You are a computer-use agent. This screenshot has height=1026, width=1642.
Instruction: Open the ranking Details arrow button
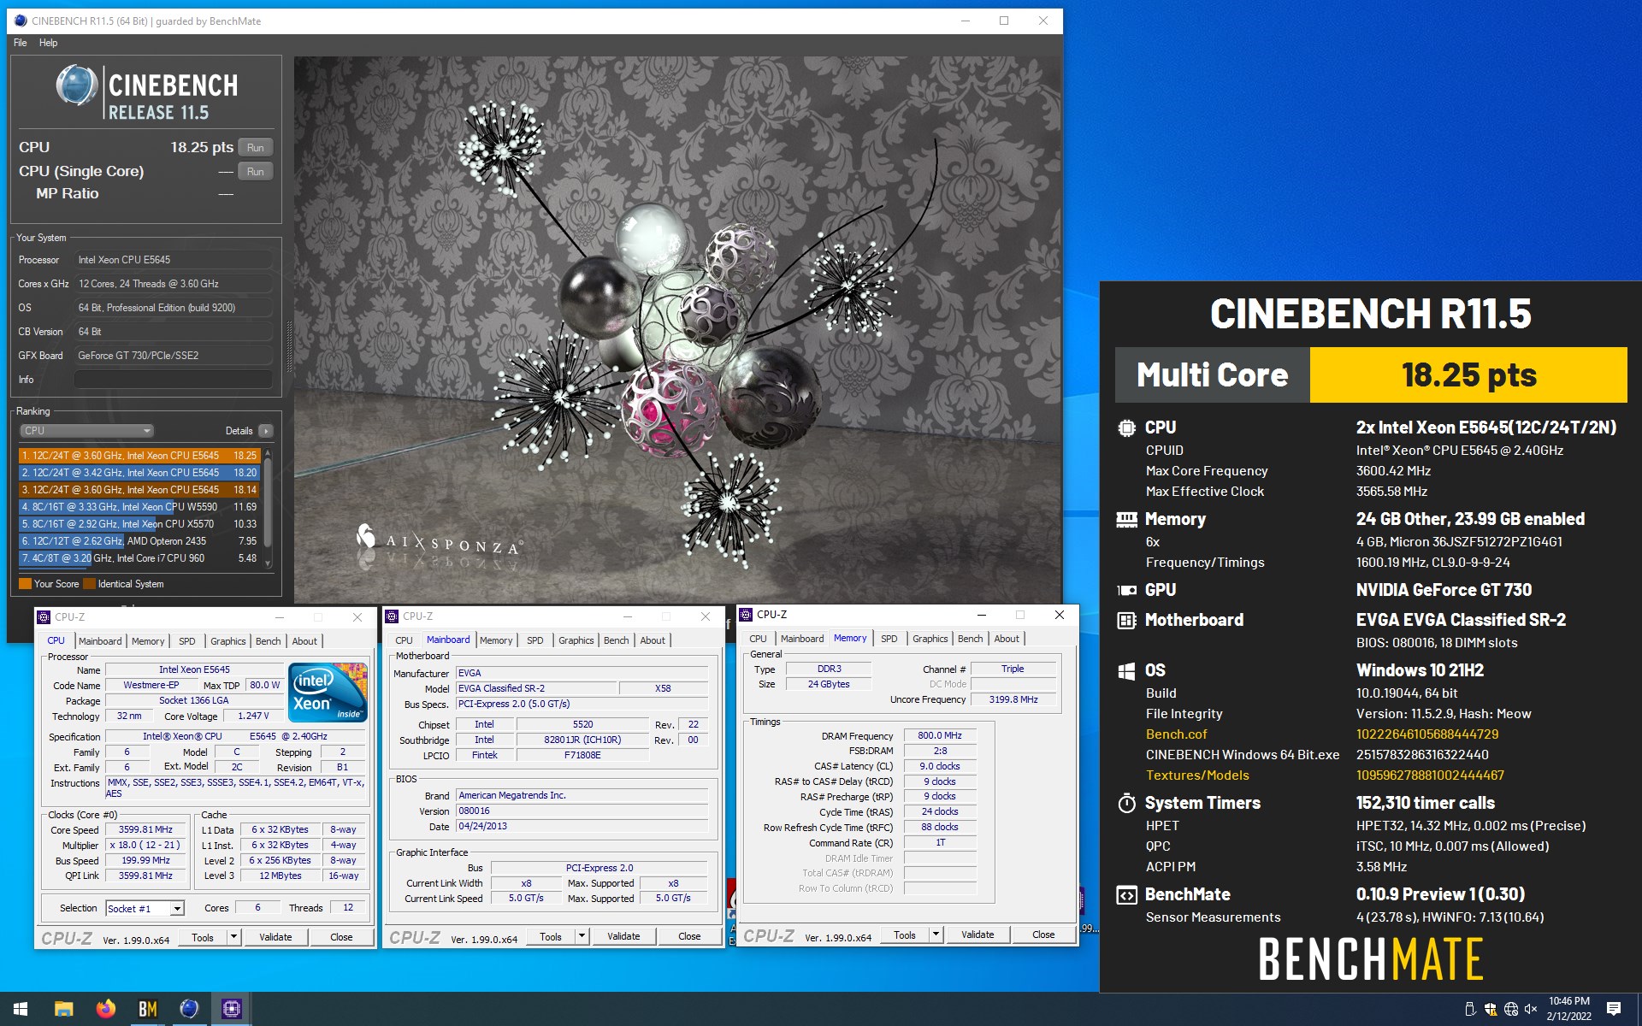click(266, 431)
